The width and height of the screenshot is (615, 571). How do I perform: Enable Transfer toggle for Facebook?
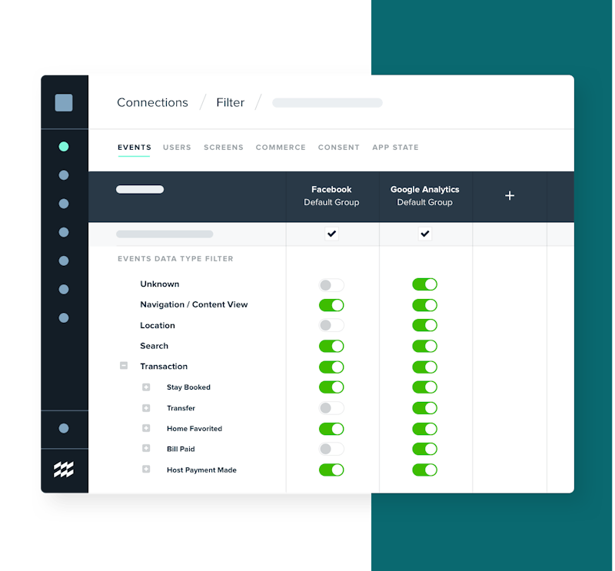[331, 408]
